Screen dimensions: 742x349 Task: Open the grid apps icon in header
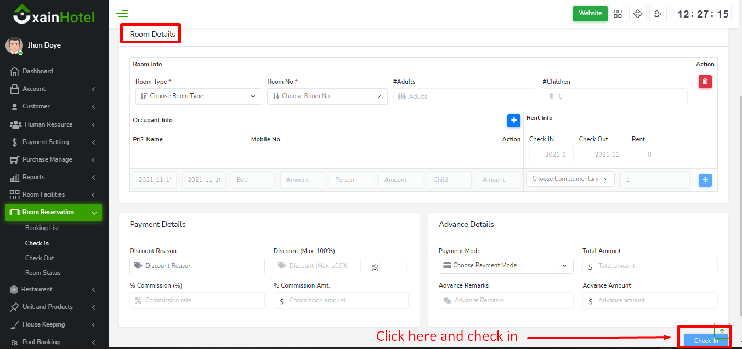point(618,14)
